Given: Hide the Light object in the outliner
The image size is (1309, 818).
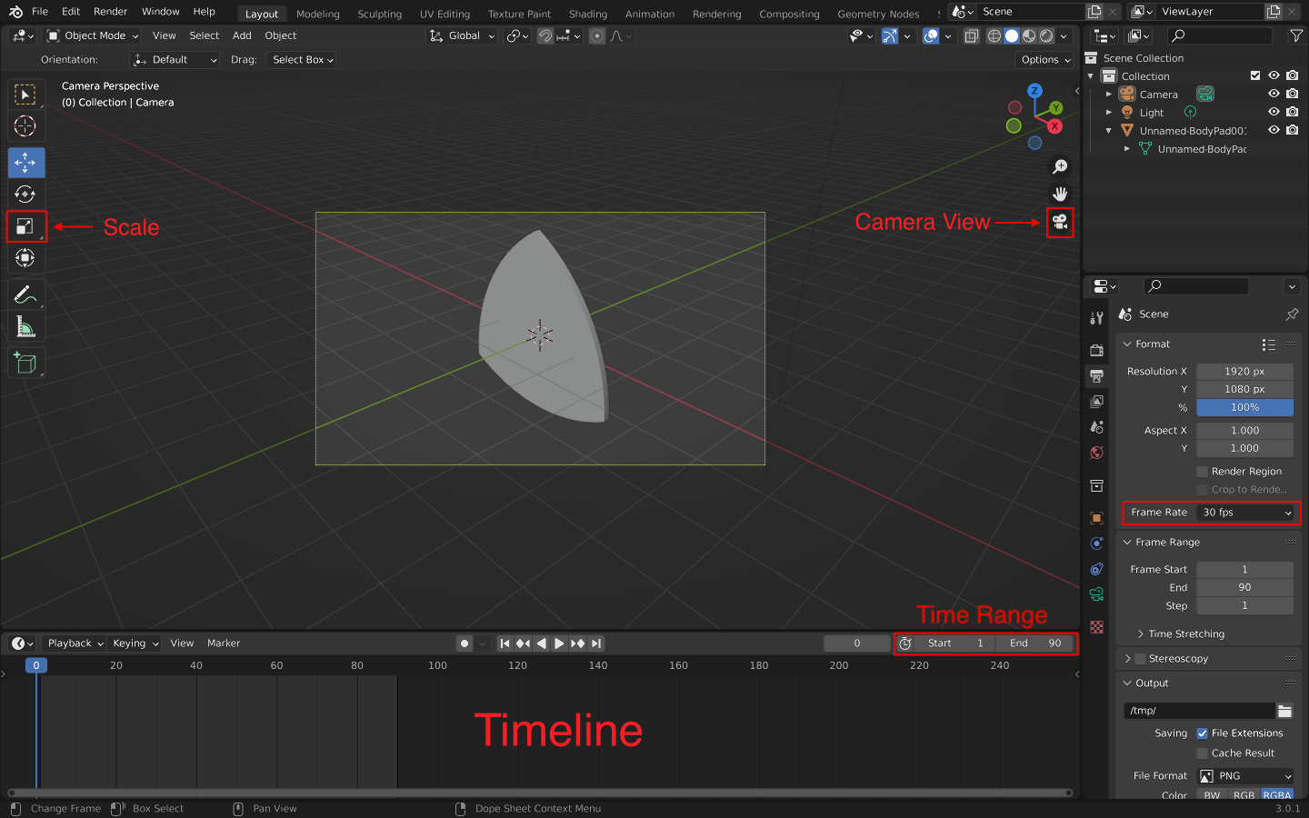Looking at the screenshot, I should [1274, 112].
